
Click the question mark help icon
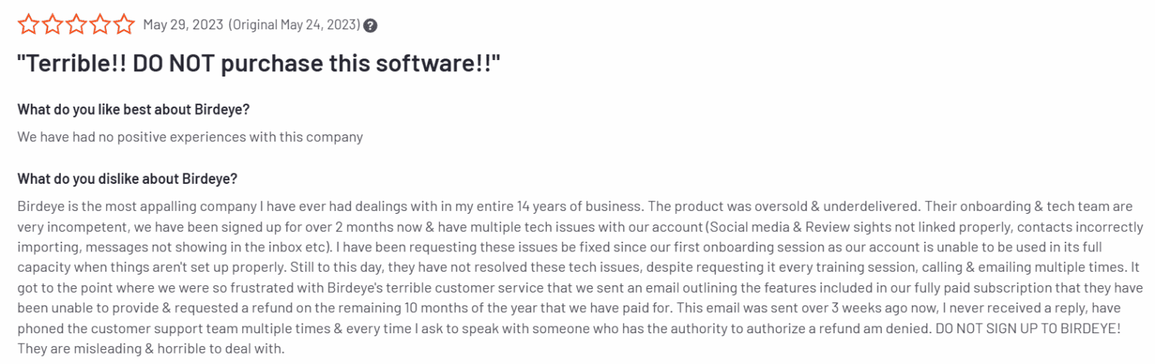coord(371,26)
